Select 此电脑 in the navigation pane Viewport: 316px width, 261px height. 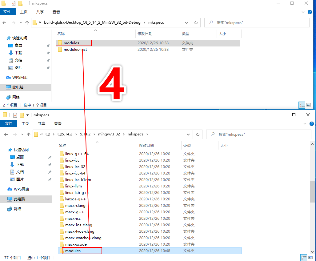17,87
